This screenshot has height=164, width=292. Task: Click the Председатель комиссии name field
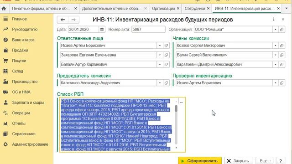tap(109, 83)
